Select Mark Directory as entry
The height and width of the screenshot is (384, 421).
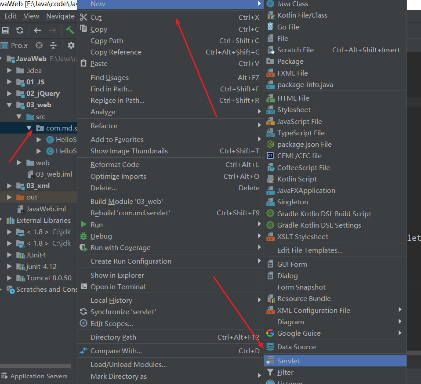[x=171, y=376]
